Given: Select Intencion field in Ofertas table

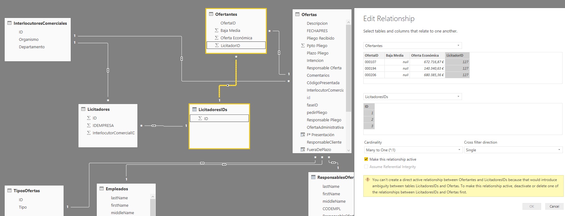Looking at the screenshot, I should [315, 60].
